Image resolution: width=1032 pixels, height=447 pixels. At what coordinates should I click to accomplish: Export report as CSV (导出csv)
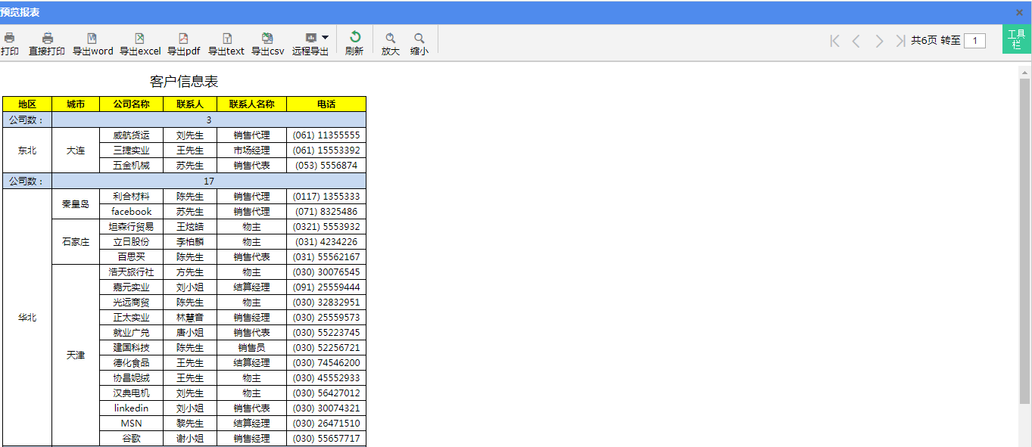[x=267, y=39]
